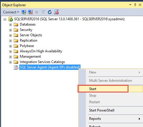Click the Connect Object Explorer icon

pos(24,12)
